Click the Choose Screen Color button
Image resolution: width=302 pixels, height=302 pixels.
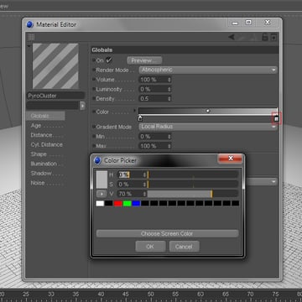167,233
